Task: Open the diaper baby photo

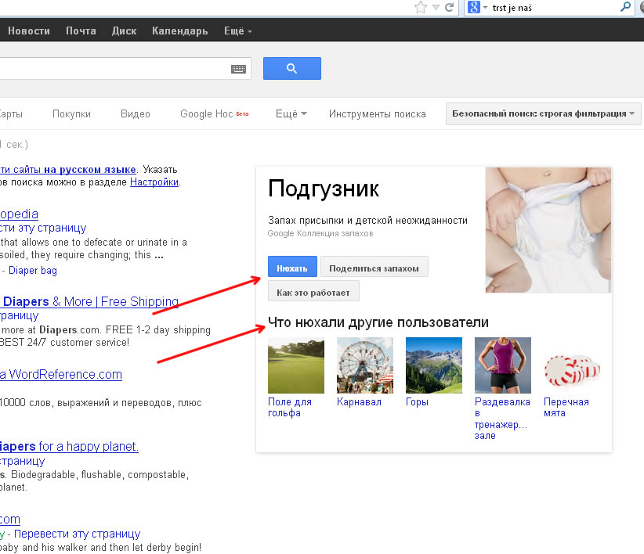Action: (x=548, y=230)
